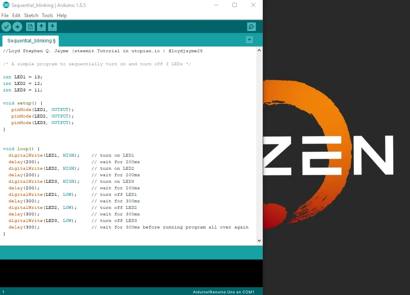Viewport: 410px width, 295px height.
Task: Open the Sketch menu
Action: (31, 16)
